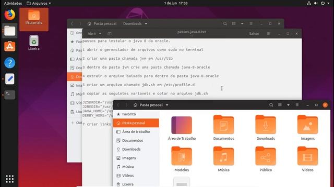Open Pasta pessoal path dropdown arrow
The width and height of the screenshot is (334, 187).
click(x=167, y=105)
